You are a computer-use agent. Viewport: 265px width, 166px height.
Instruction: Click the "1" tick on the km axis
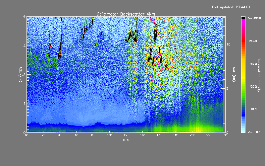point(25,104)
